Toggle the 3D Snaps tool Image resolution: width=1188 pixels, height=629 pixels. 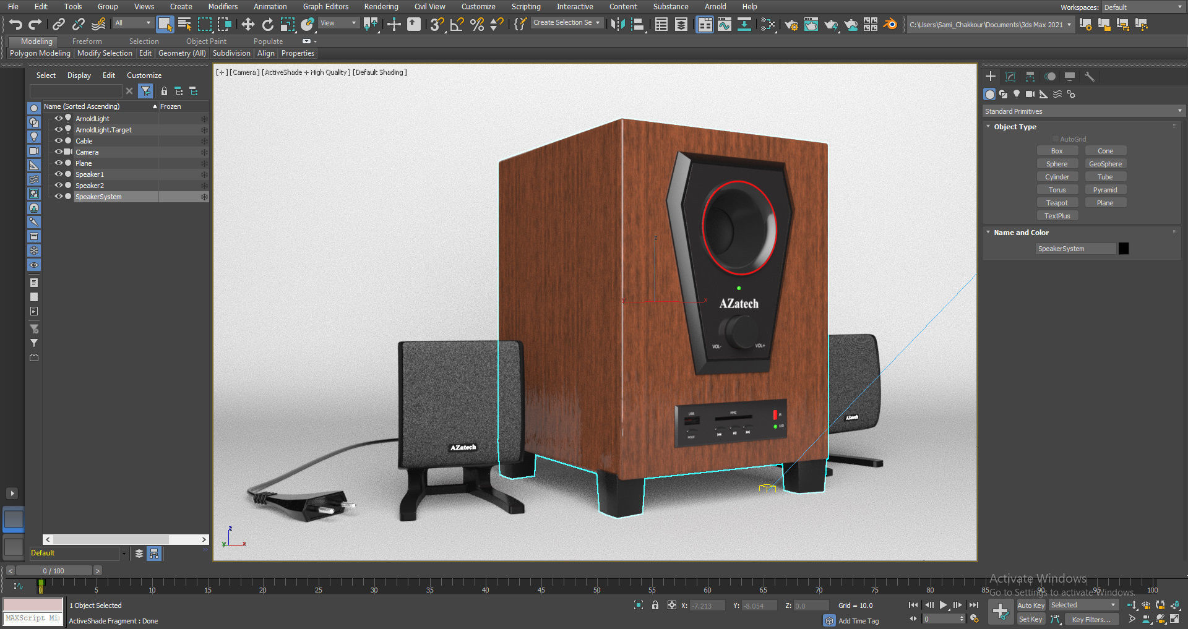(x=437, y=24)
